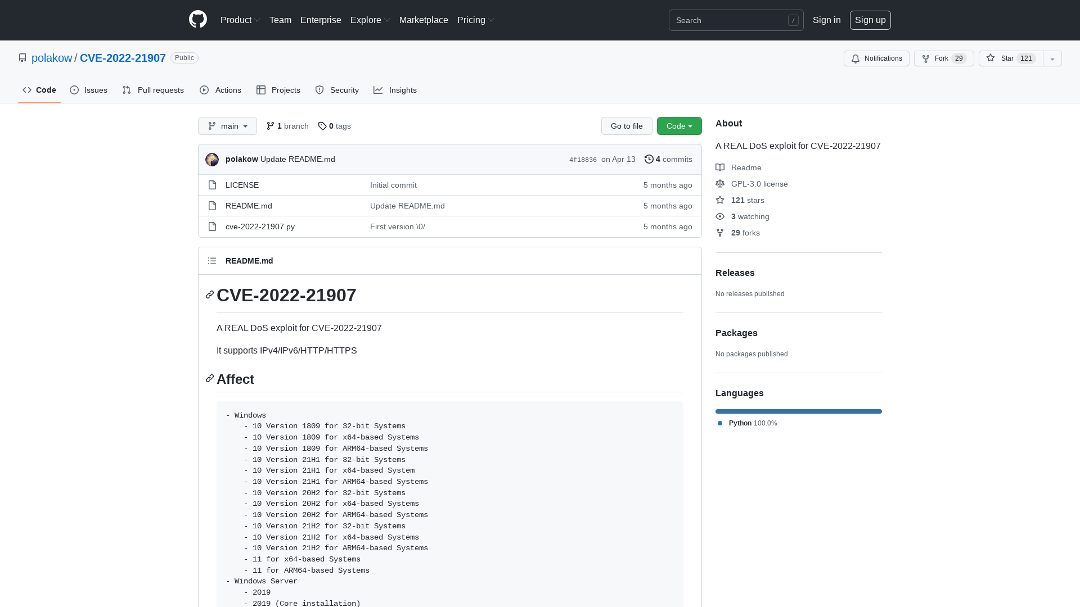Click the slash shortcut icon in Search
Screen dimensions: 1080x607
(x=793, y=20)
